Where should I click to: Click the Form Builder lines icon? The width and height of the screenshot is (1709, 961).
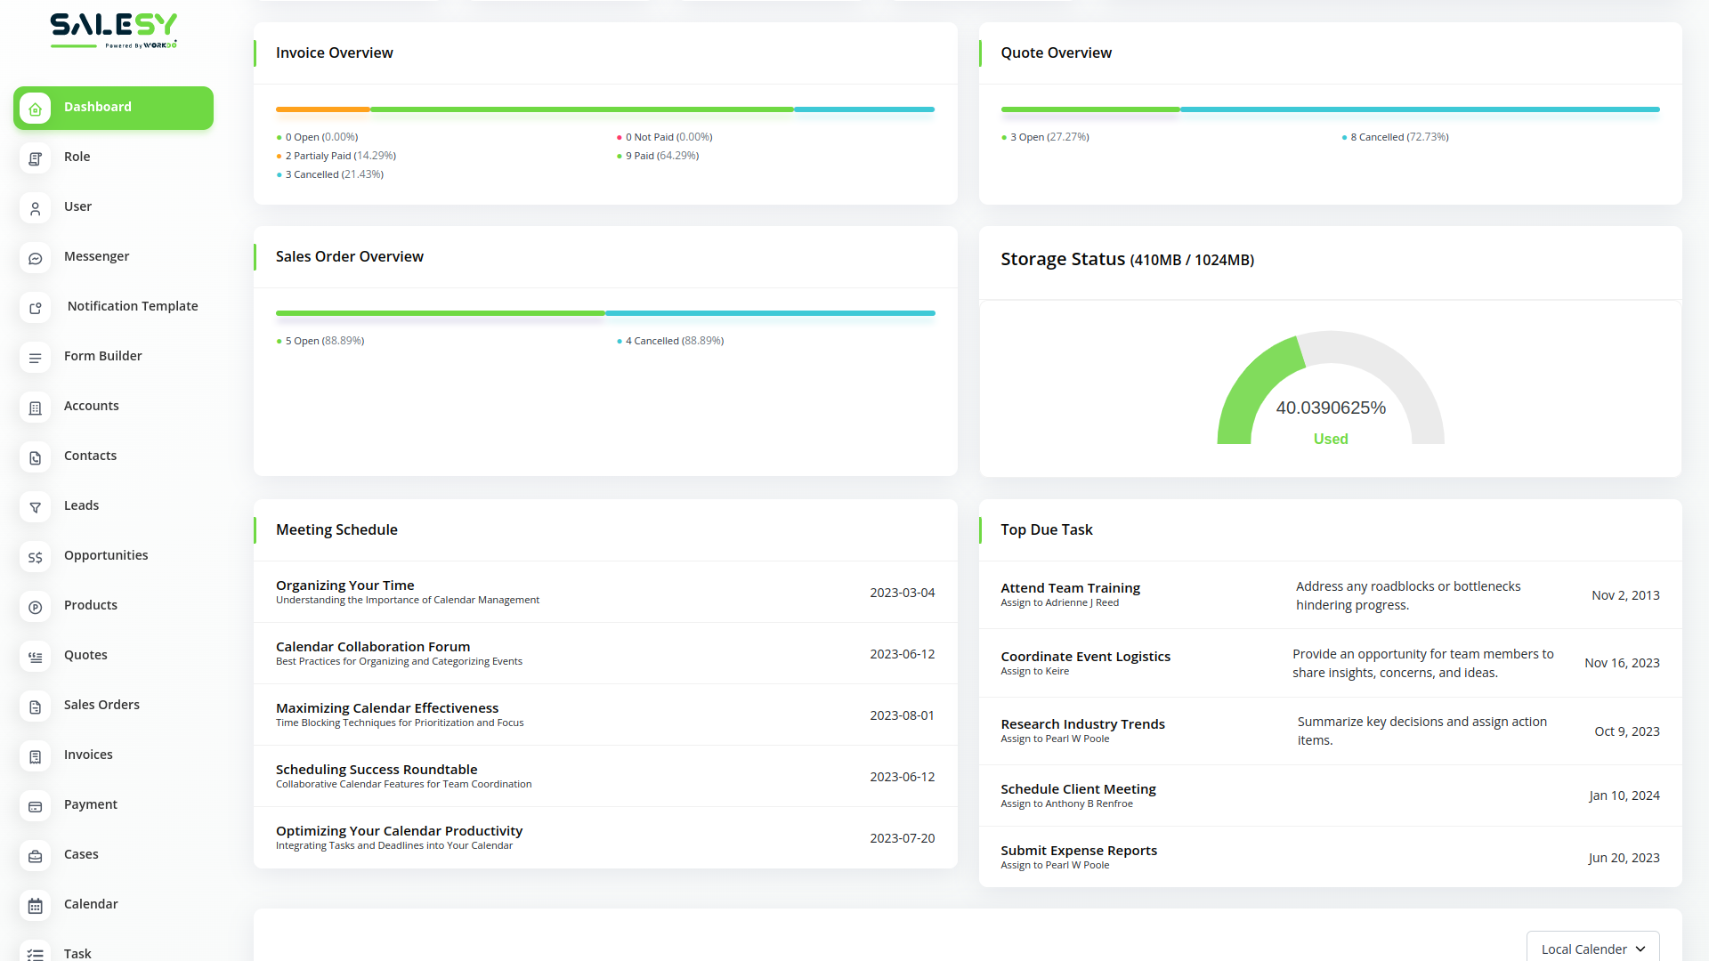[36, 358]
